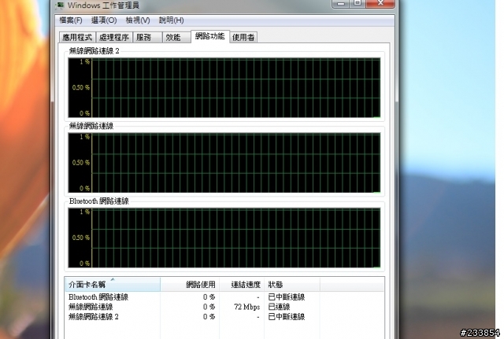Click the 72 Mbps link speed value
The image size is (504, 339).
(x=246, y=307)
